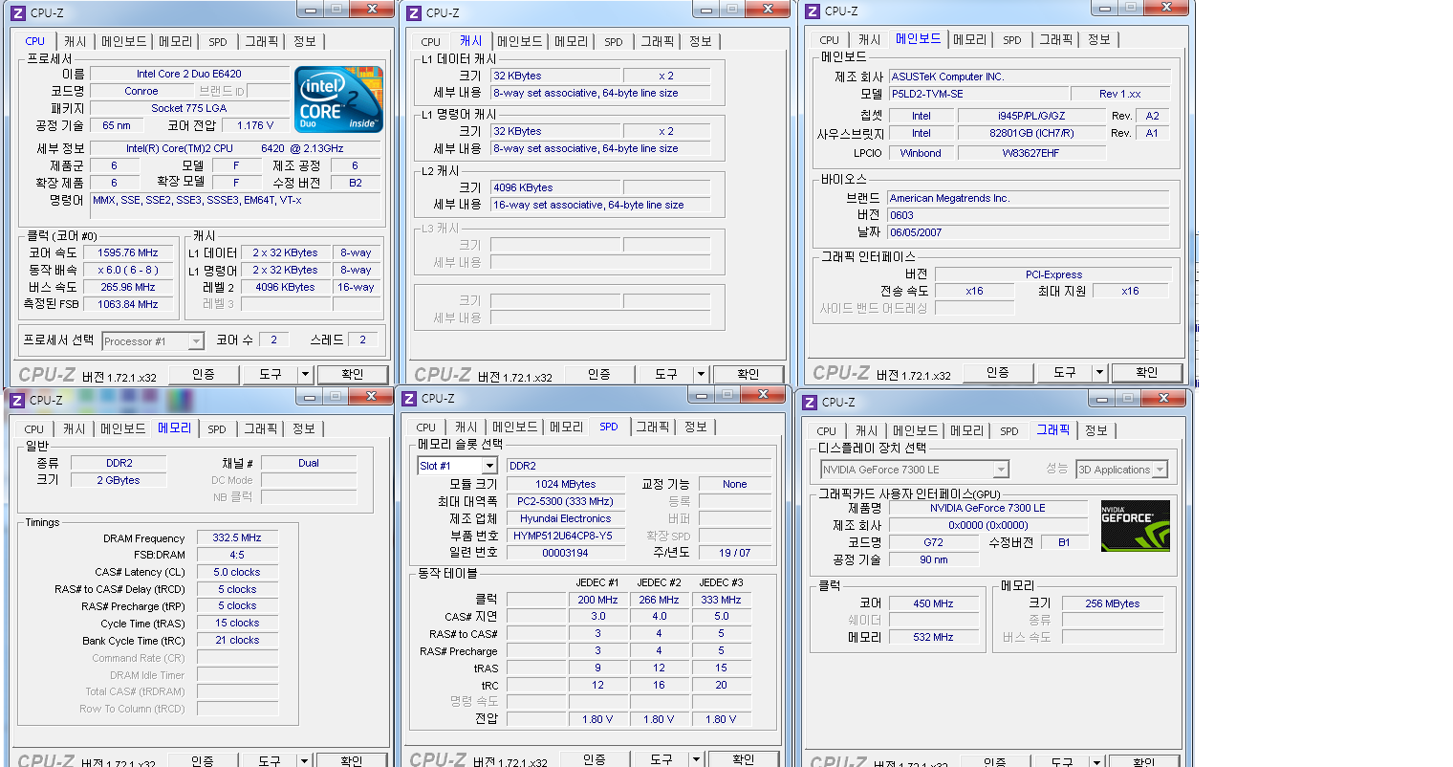Click the CPU-Z title icon in the 캐시 tab window
The width and height of the screenshot is (1453, 767).
413,13
